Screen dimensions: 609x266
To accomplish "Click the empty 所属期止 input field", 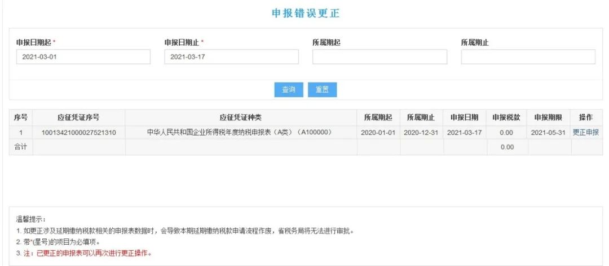I will click(528, 57).
